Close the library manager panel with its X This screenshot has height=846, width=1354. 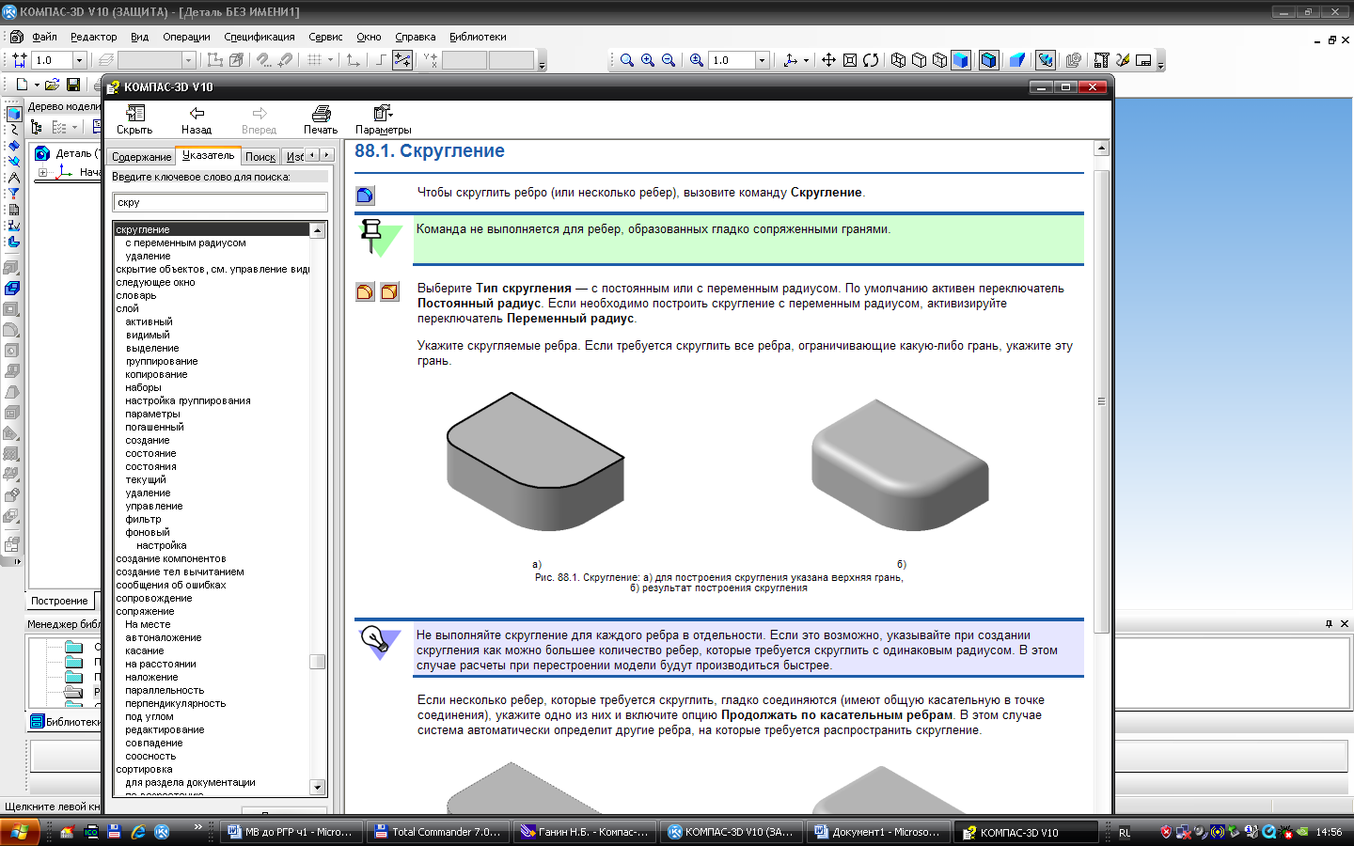[x=1344, y=623]
